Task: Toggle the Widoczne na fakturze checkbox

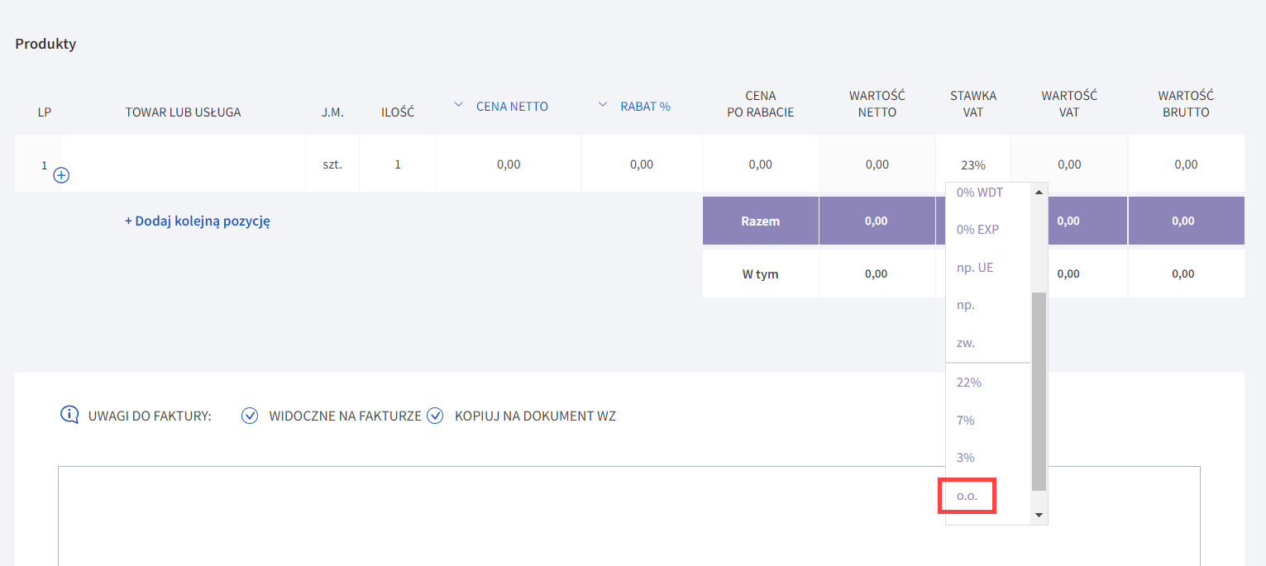Action: [250, 416]
